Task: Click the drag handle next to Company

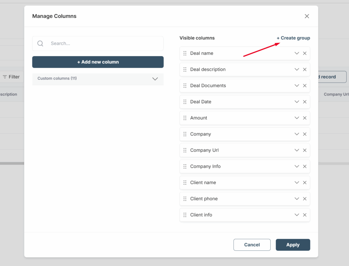Action: coord(185,134)
